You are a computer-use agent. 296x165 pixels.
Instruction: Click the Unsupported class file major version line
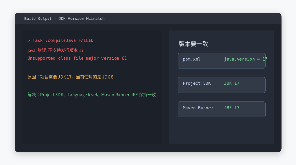point(77,58)
